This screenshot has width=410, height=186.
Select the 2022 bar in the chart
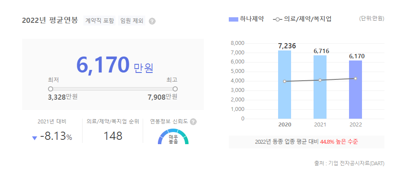pos(356,89)
